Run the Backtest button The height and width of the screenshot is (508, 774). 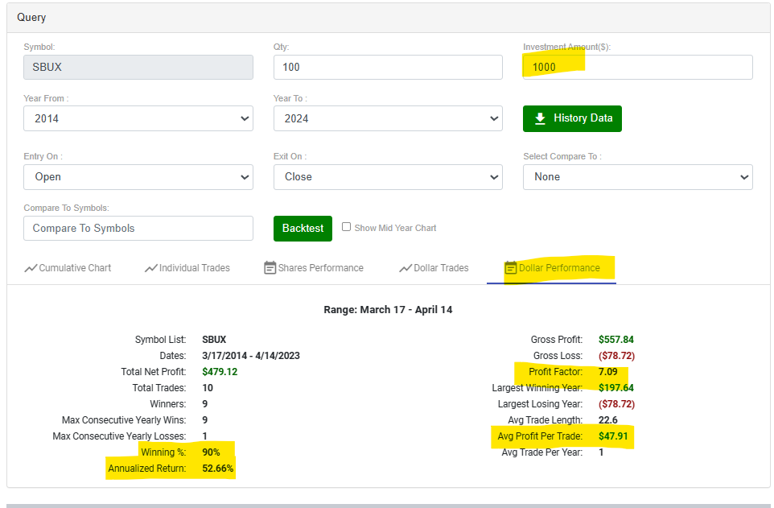click(303, 229)
